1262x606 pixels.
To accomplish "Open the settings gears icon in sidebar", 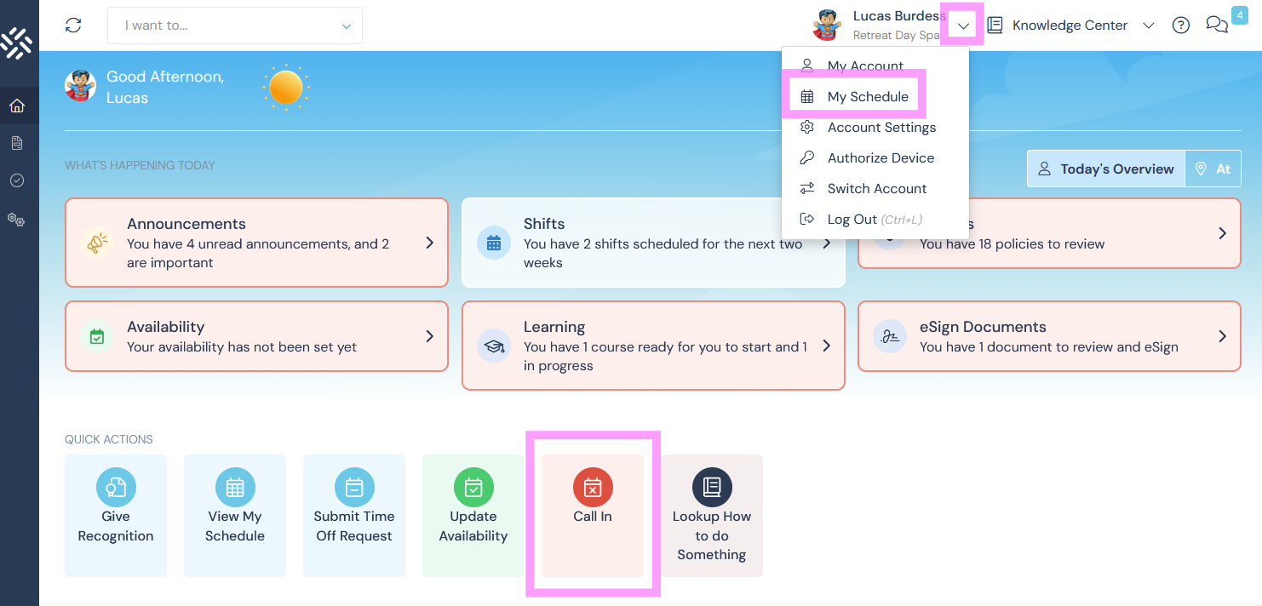I will coord(17,219).
